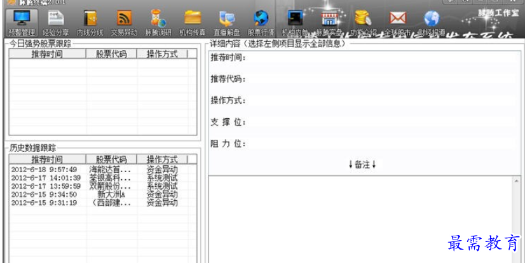The image size is (525, 263).
Task: Click the 支撑位 detail field
Action: (x=383, y=122)
